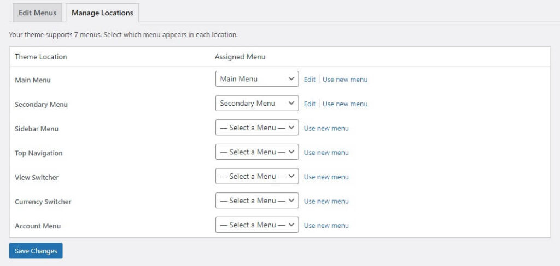The height and width of the screenshot is (266, 560).
Task: Click Edit link for Main Menu
Action: click(x=310, y=80)
